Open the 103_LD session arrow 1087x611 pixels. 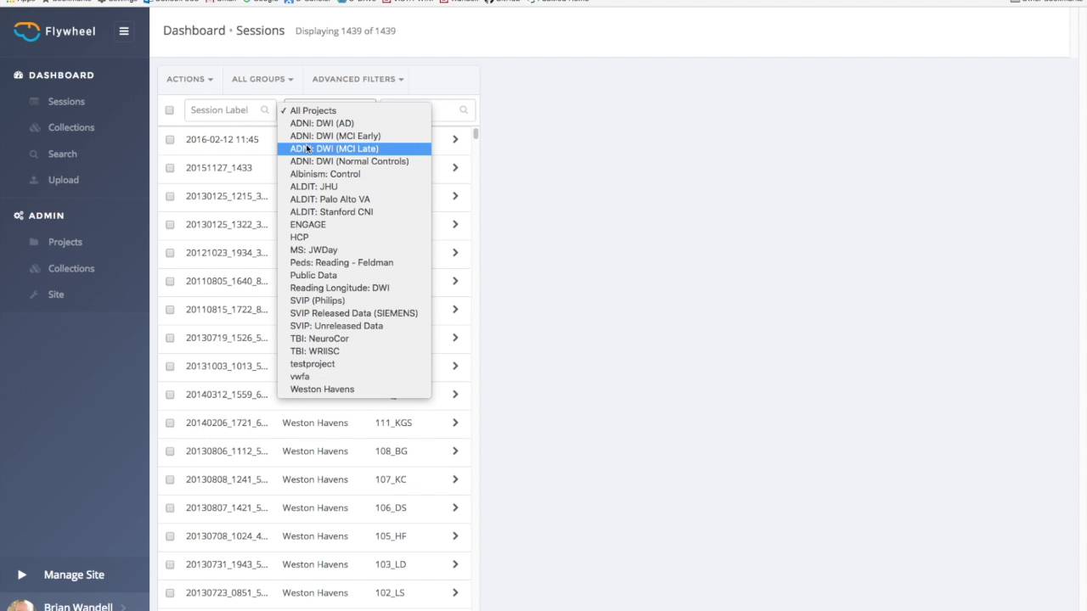click(455, 564)
